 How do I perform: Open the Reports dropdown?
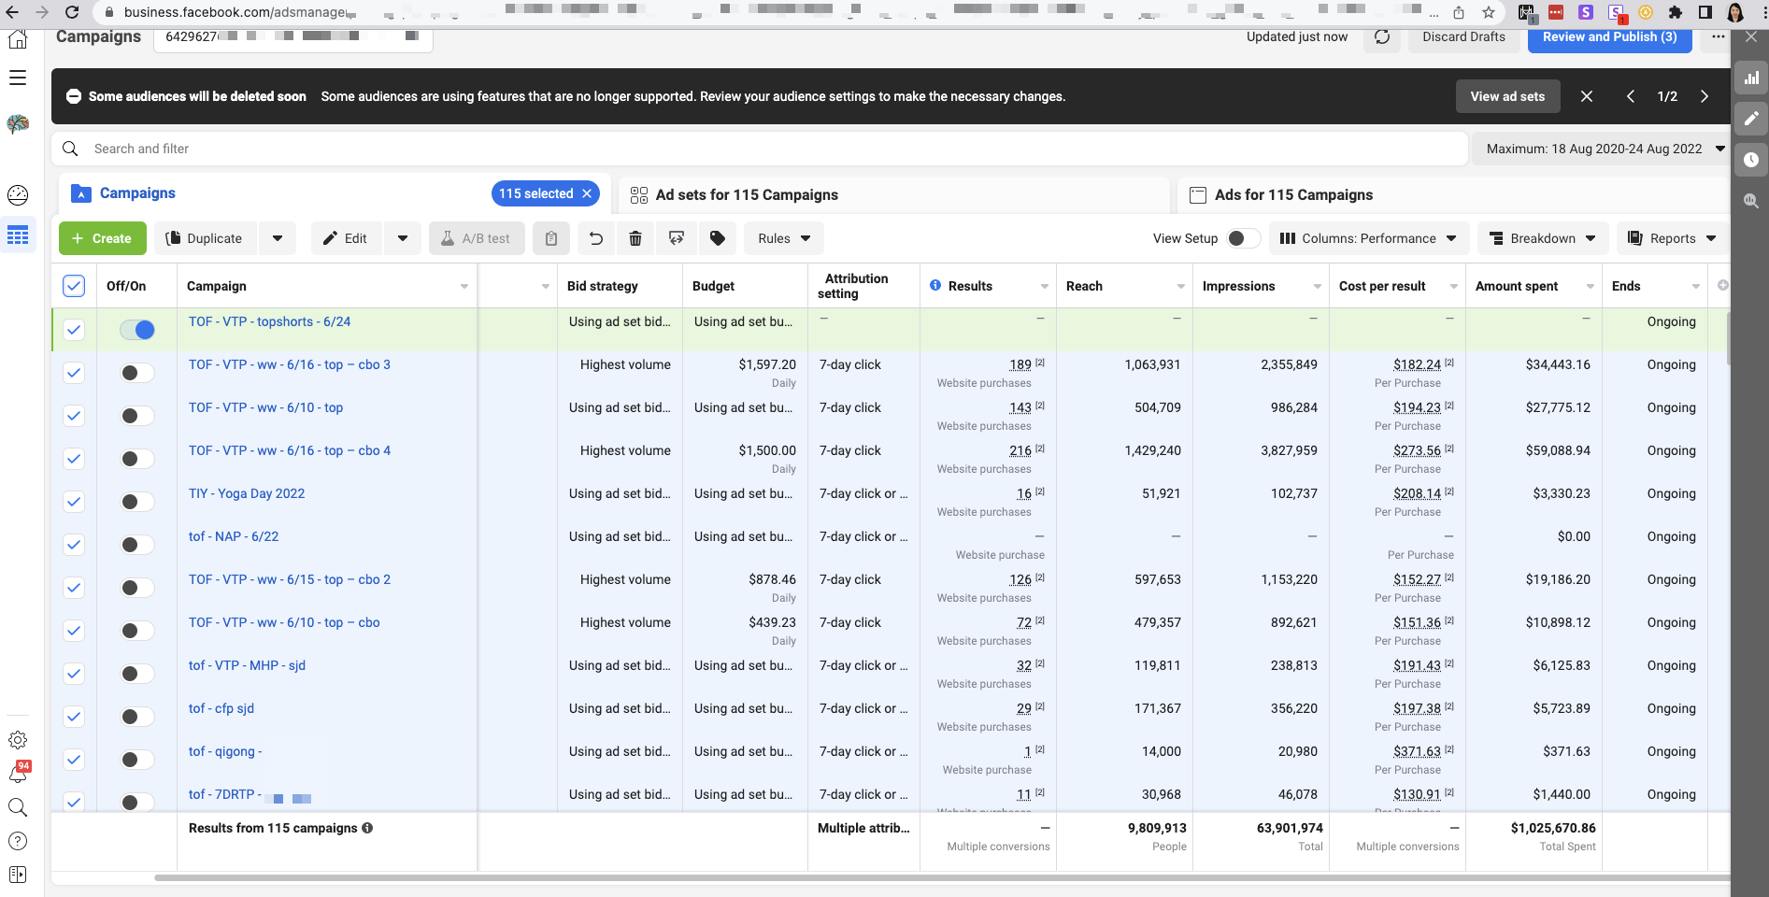pyautogui.click(x=1672, y=238)
